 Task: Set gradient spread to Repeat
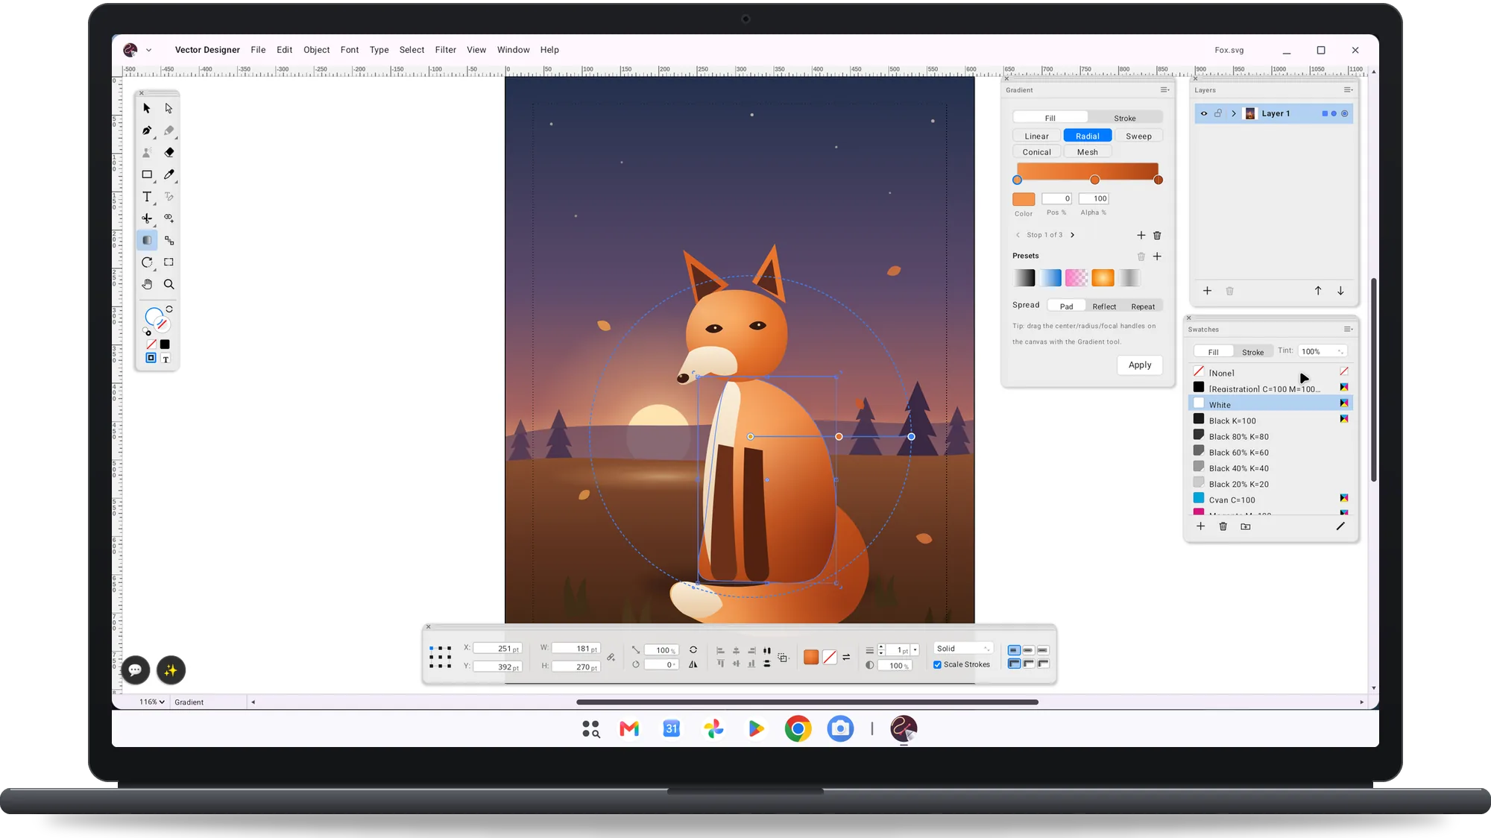[x=1143, y=306]
